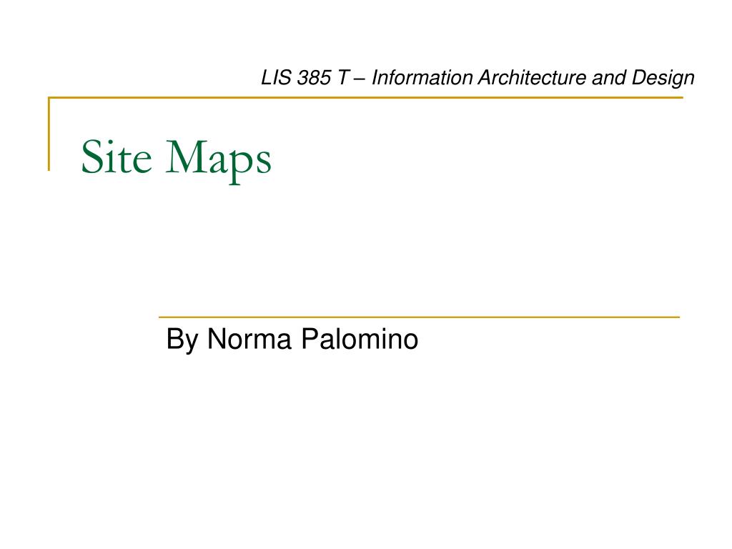732x549 pixels.
Task: Click the 'LIS 385 T – Information Architecture and Design' header
Action: [478, 77]
